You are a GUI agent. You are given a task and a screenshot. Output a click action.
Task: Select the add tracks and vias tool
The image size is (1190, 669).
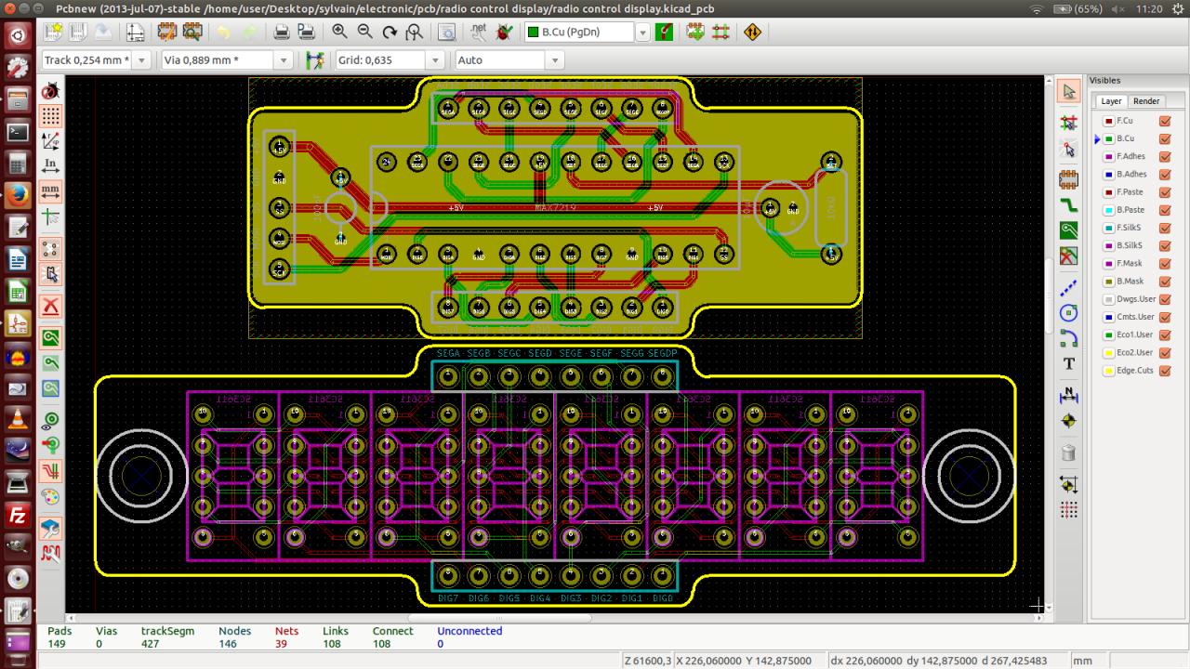tap(1068, 204)
